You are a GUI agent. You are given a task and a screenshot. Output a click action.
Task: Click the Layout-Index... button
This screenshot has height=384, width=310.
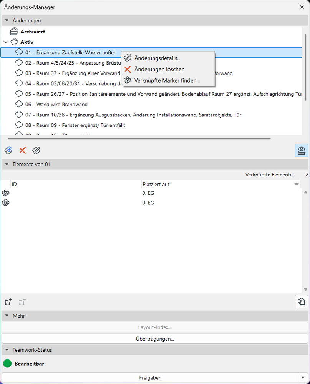pos(155,327)
